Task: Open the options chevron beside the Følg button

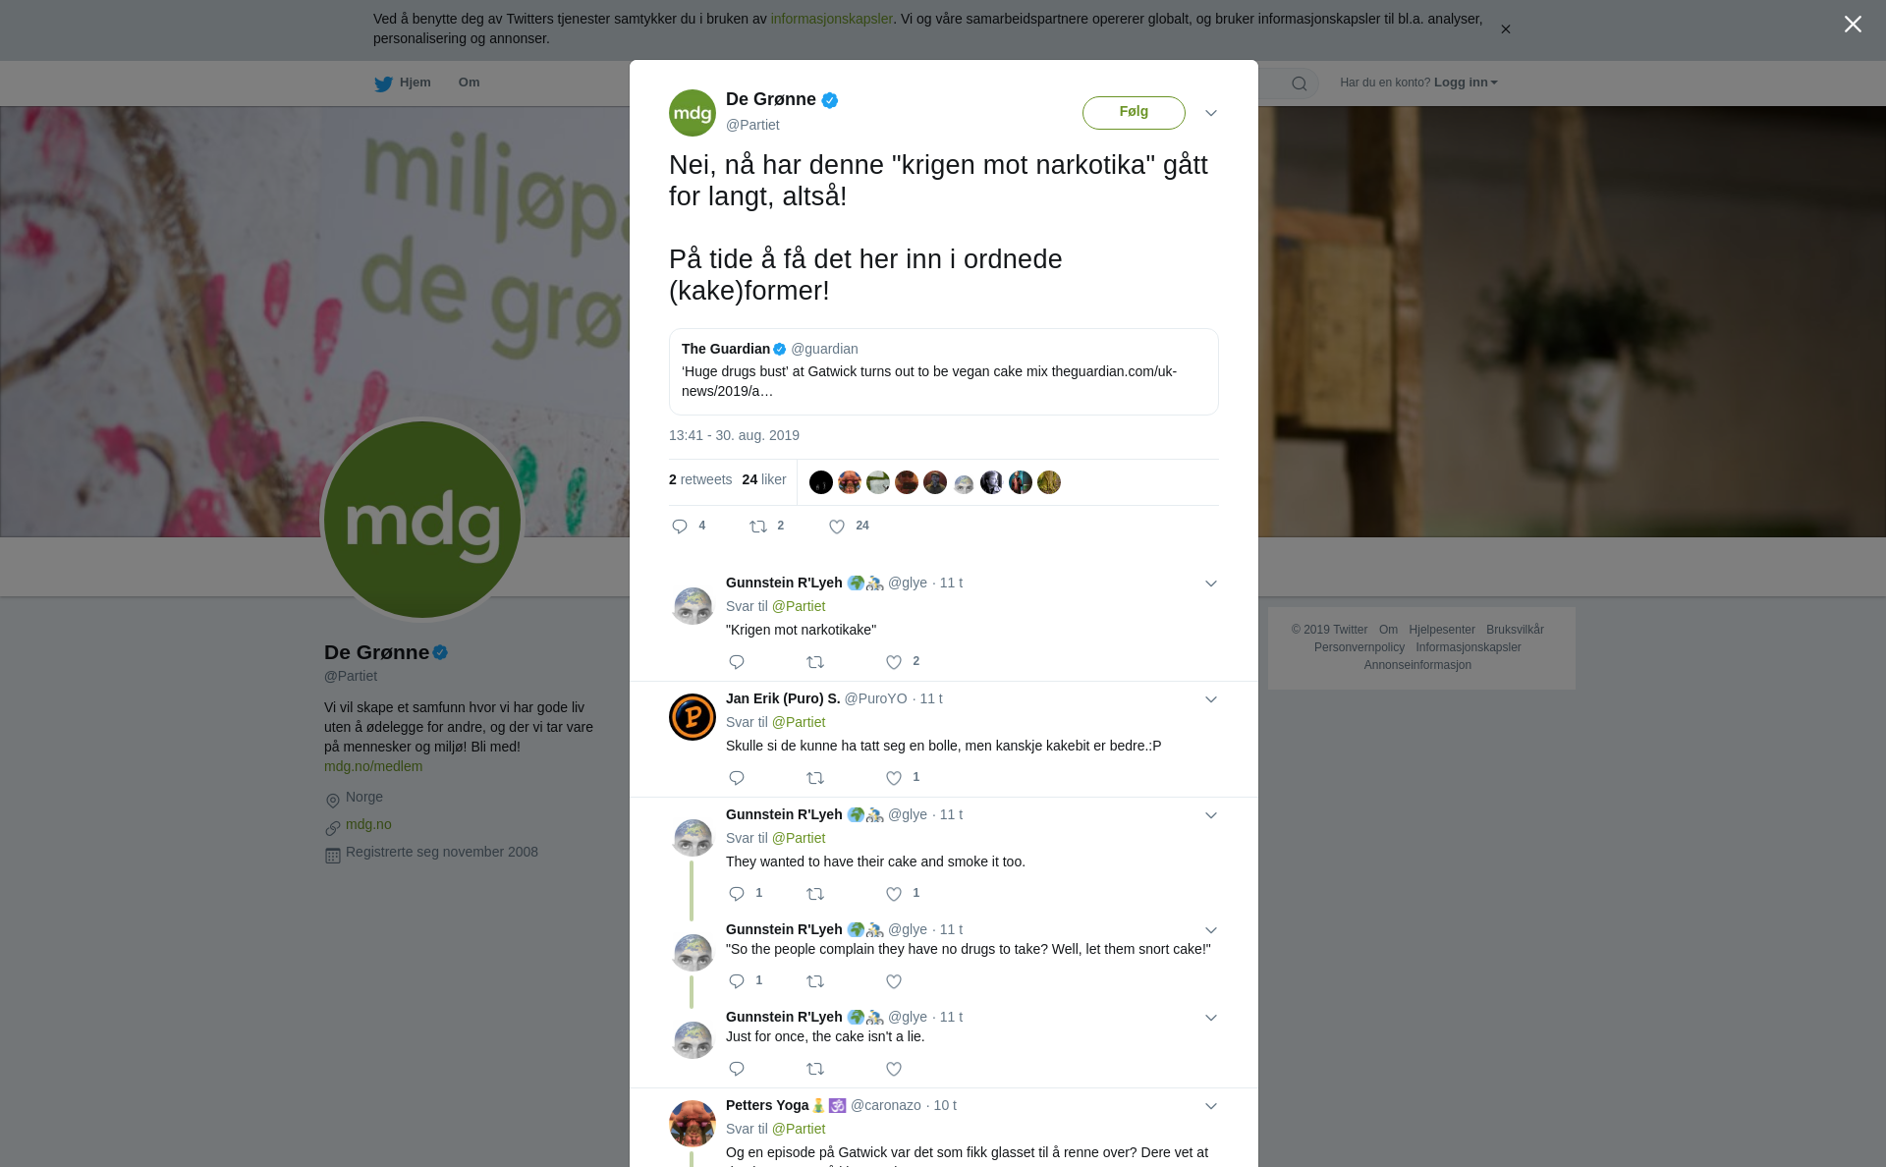Action: pos(1211,113)
